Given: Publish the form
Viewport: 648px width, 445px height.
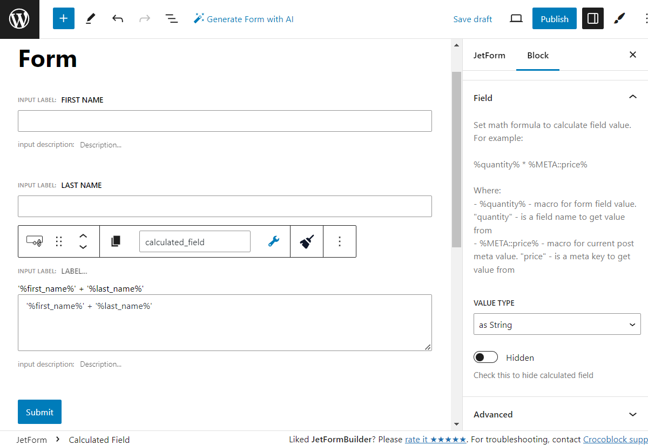Looking at the screenshot, I should point(554,18).
